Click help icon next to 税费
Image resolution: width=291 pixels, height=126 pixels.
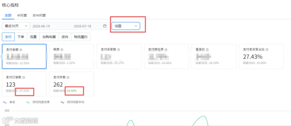point(62,50)
